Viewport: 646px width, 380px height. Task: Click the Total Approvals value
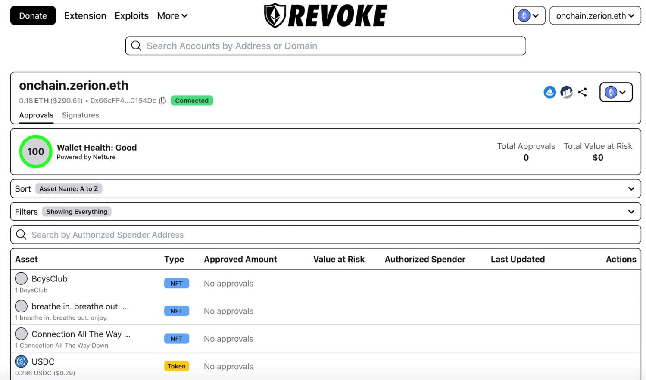pyautogui.click(x=526, y=158)
